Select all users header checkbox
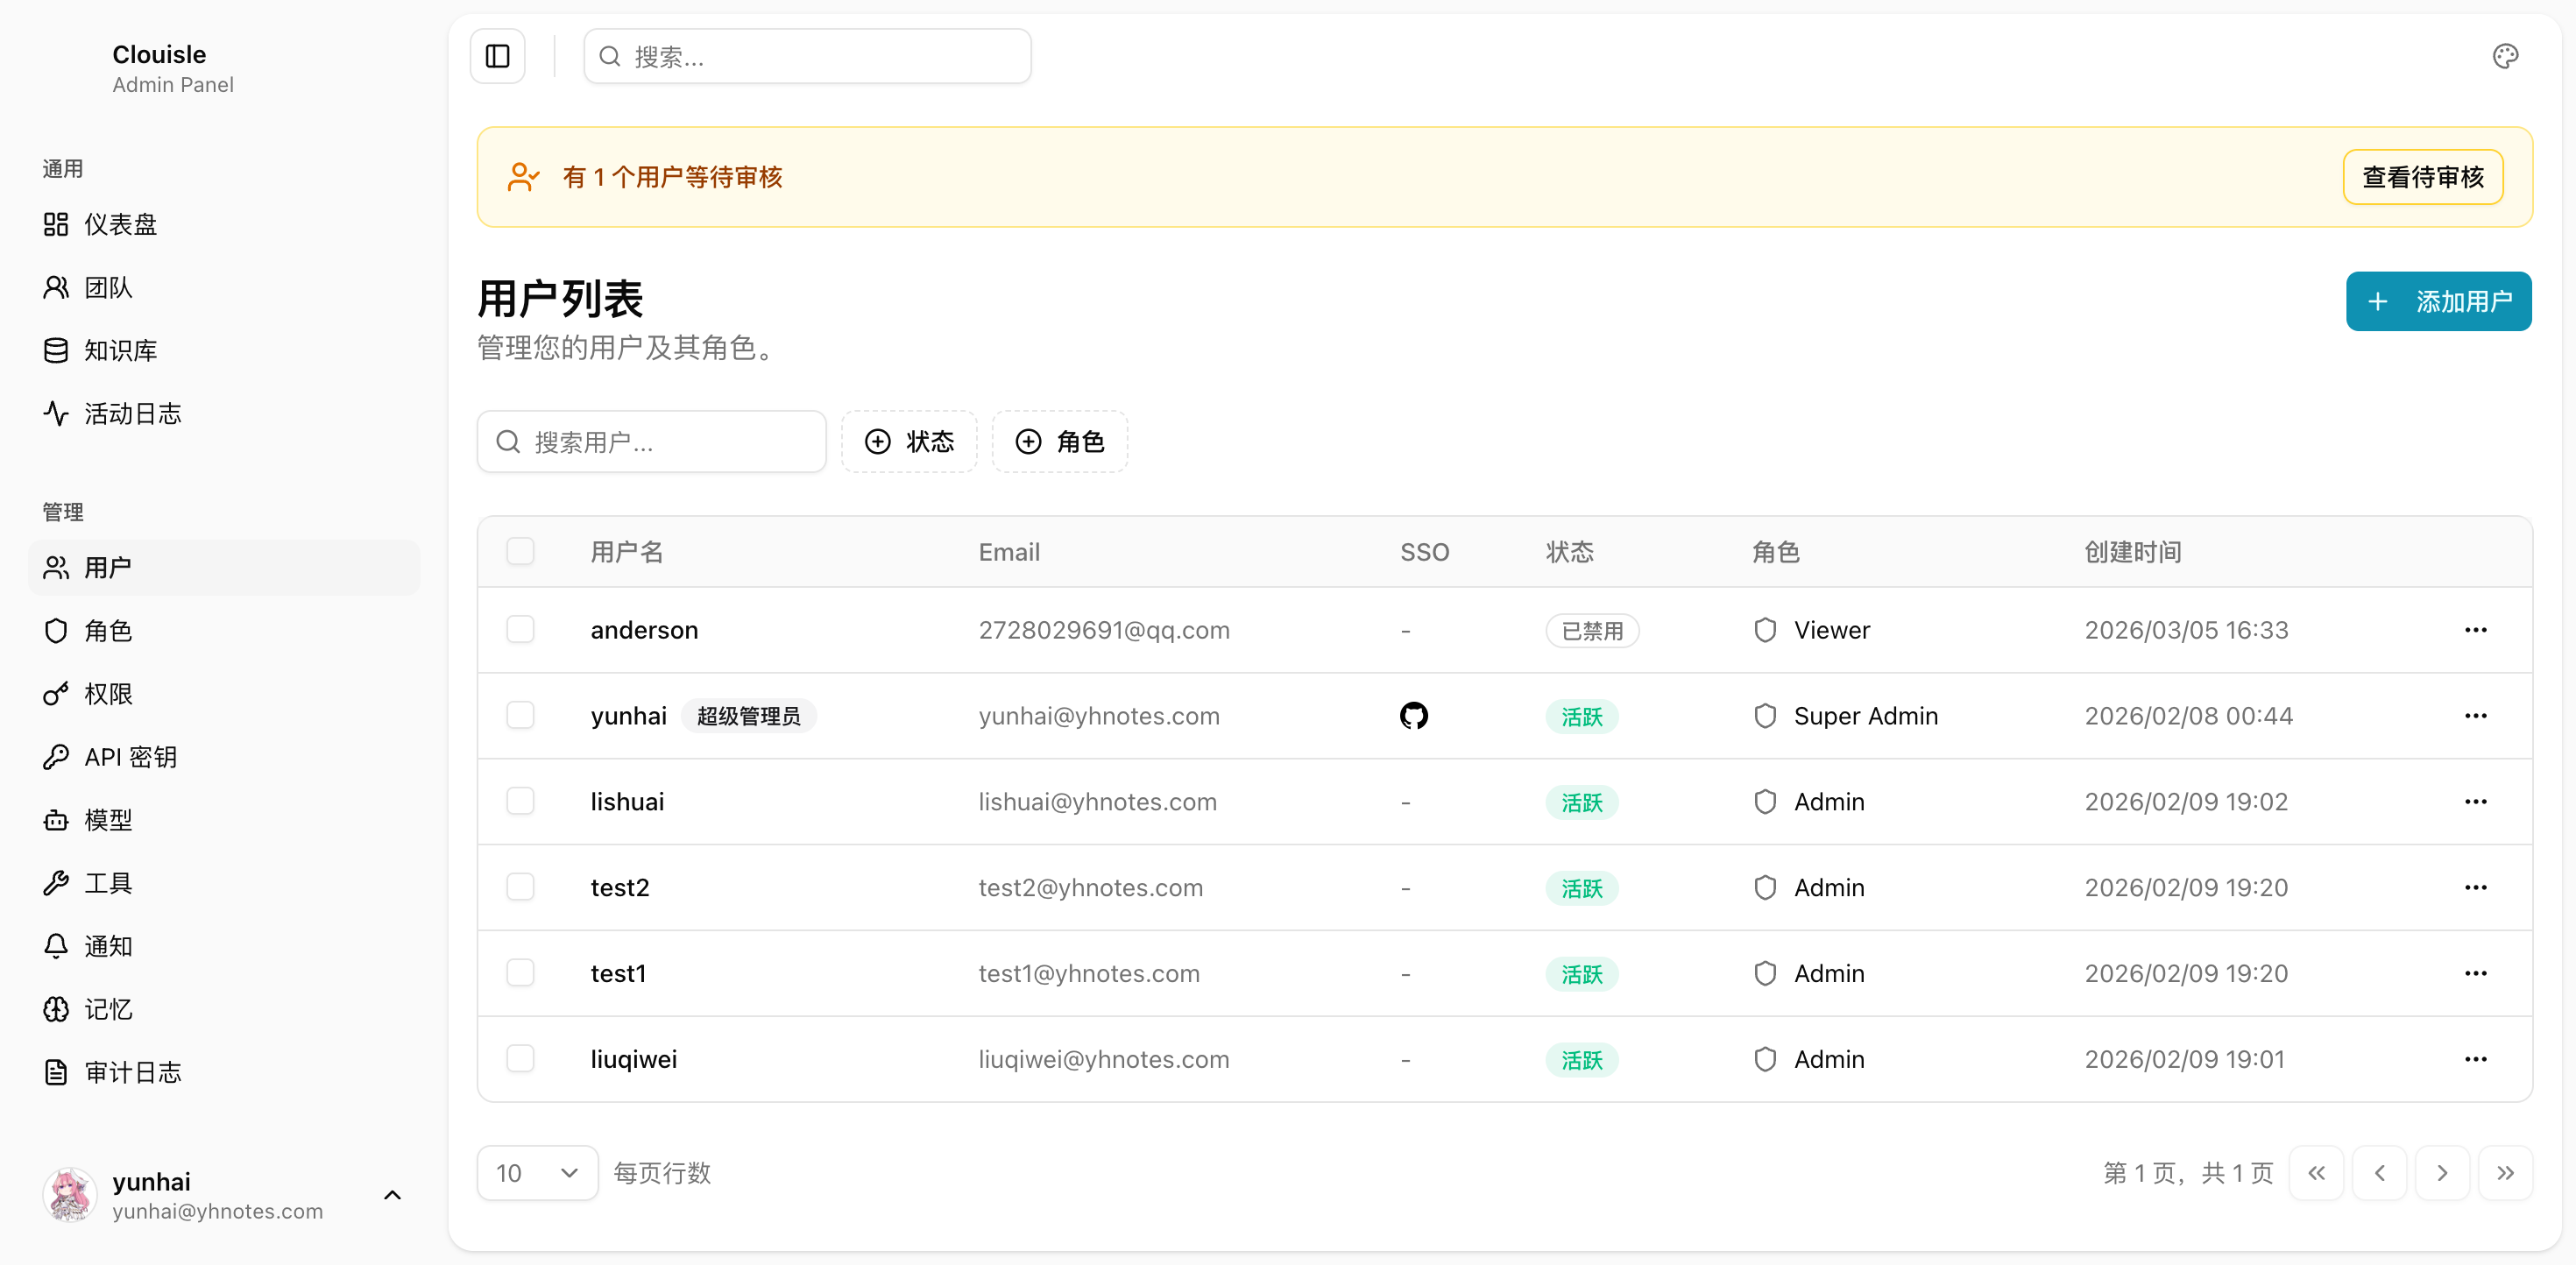Viewport: 2576px width, 1265px height. click(x=520, y=551)
